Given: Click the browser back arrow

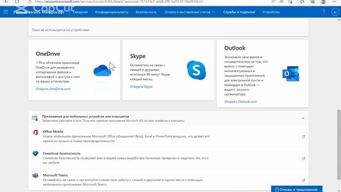Looking at the screenshot, I should click(6, 2).
